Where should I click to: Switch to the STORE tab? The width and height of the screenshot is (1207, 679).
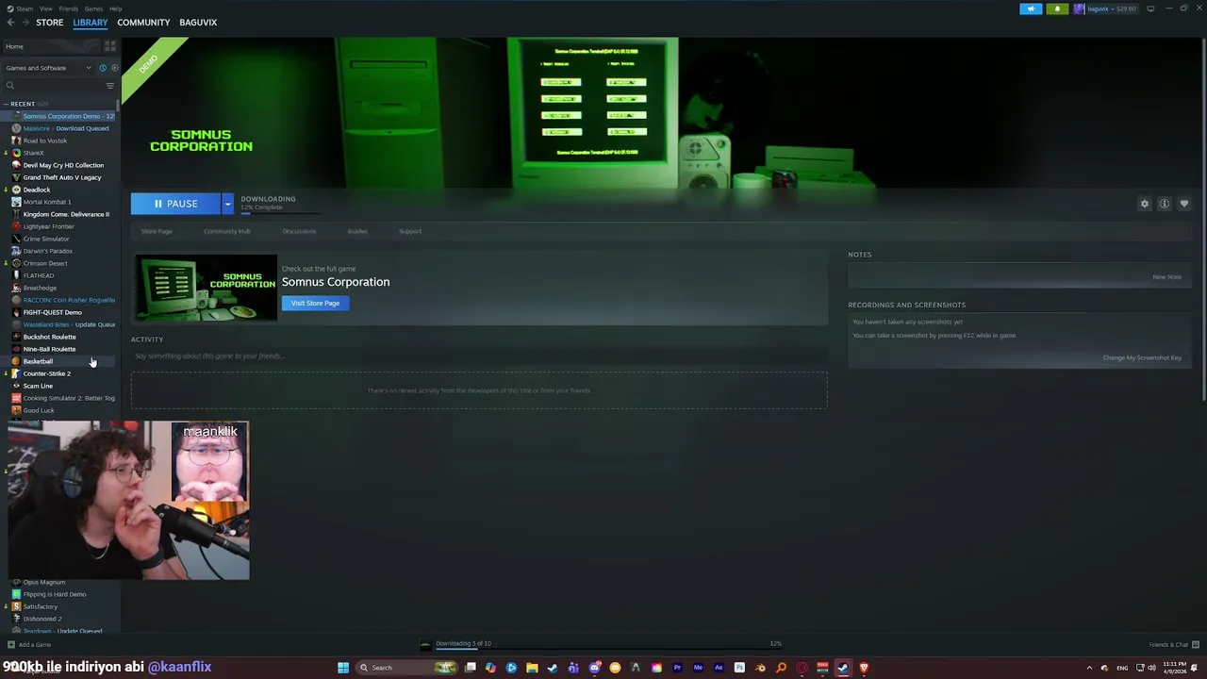[49, 23]
